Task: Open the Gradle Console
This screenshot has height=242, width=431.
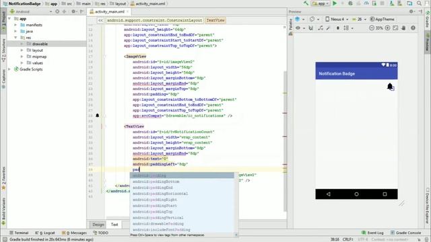Action: tap(405, 233)
